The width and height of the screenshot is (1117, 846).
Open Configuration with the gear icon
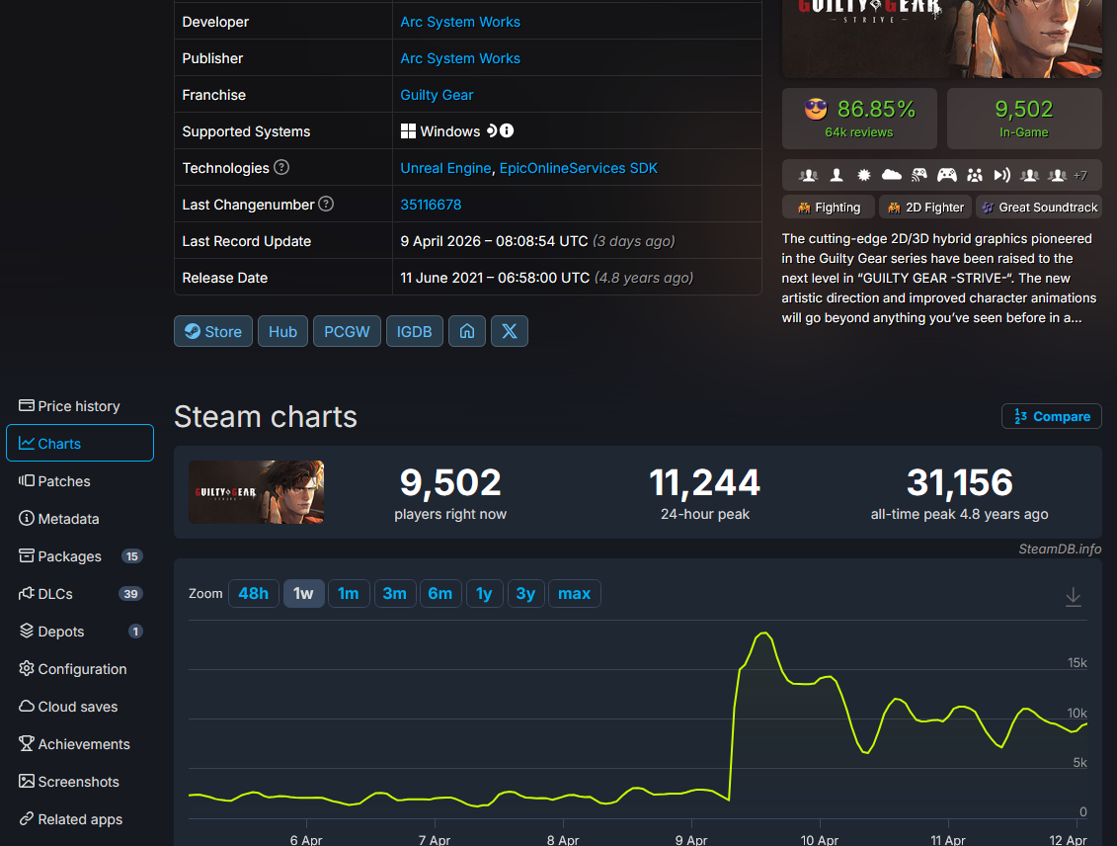[80, 669]
